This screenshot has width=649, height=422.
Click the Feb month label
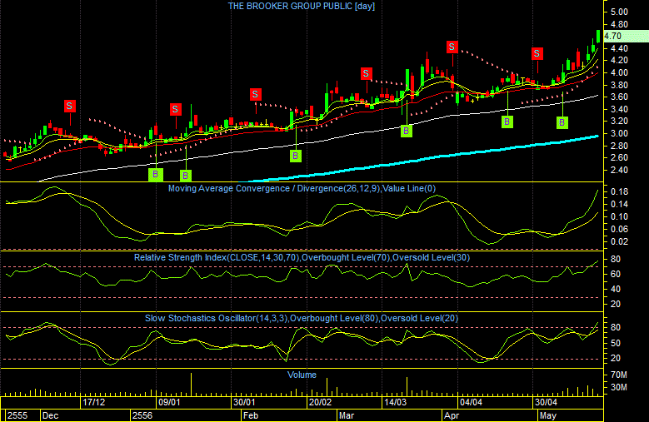coord(251,415)
